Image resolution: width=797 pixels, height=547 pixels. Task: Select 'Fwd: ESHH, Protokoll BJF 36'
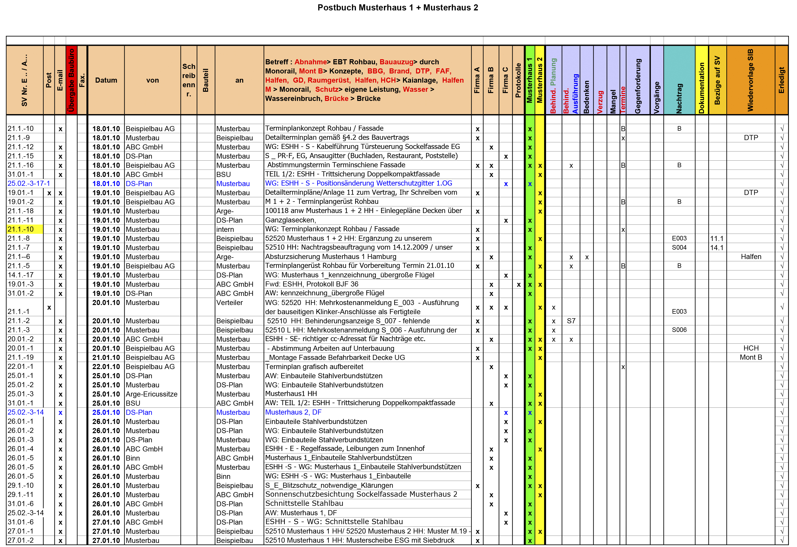point(312,284)
